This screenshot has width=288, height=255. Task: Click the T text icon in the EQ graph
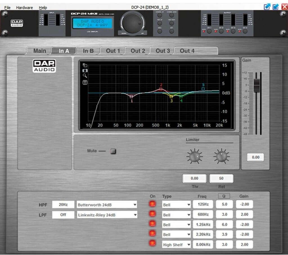tap(85, 82)
